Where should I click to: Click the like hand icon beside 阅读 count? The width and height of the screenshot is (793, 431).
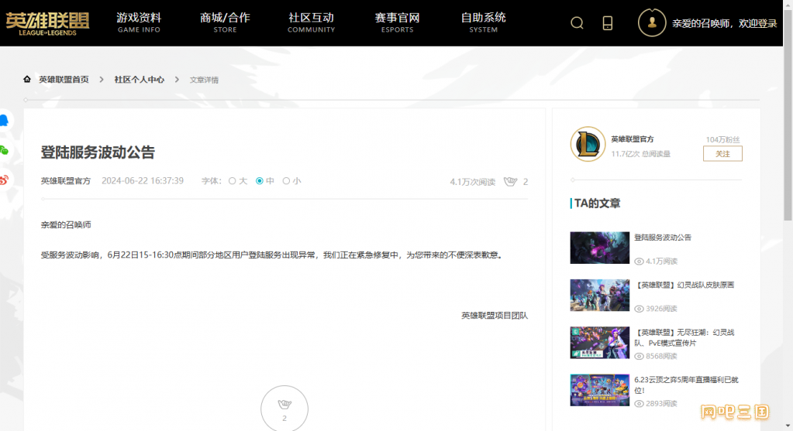[510, 181]
